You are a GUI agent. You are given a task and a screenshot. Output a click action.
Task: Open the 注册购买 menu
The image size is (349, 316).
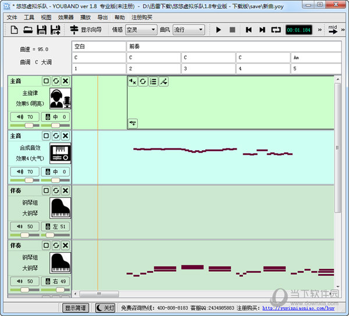point(142,17)
